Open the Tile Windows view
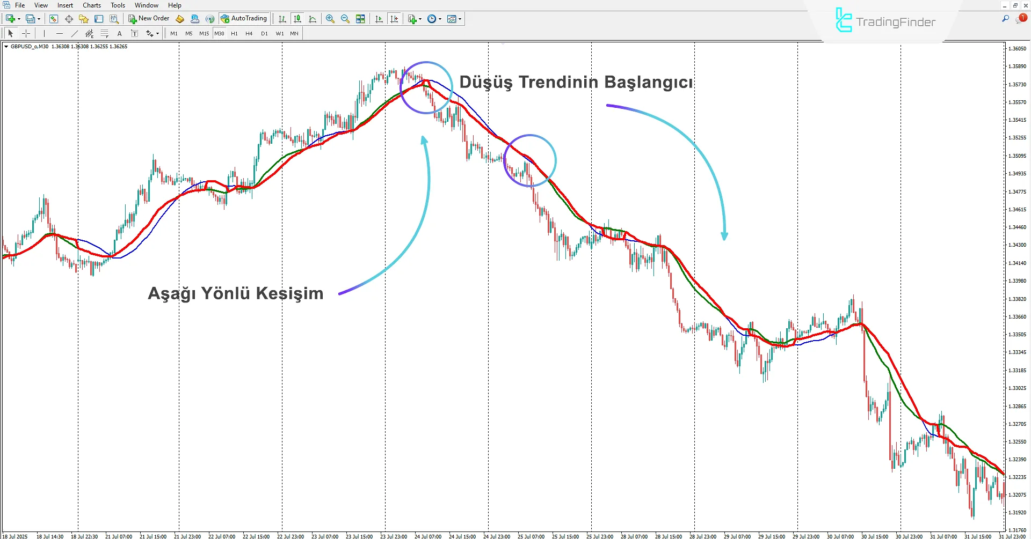 pyautogui.click(x=360, y=19)
